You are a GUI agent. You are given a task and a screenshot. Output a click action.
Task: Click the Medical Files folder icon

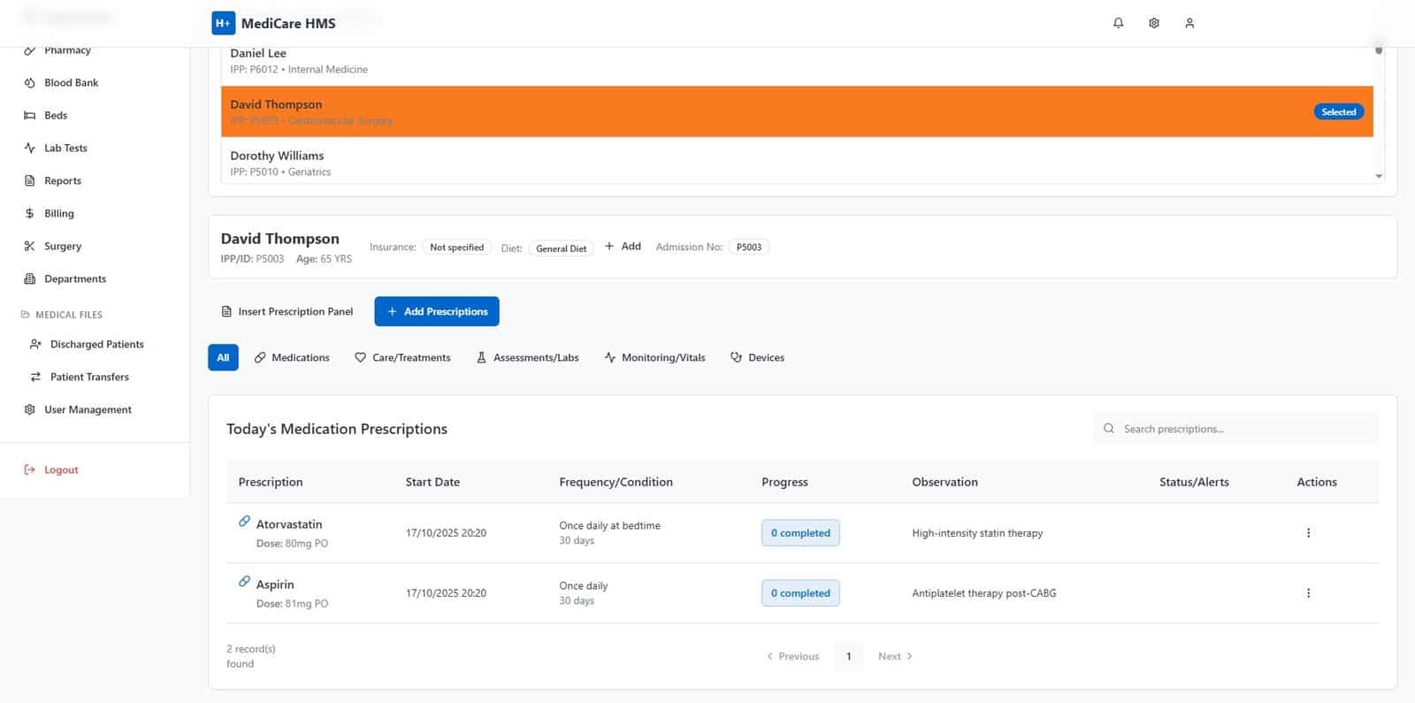(x=25, y=315)
